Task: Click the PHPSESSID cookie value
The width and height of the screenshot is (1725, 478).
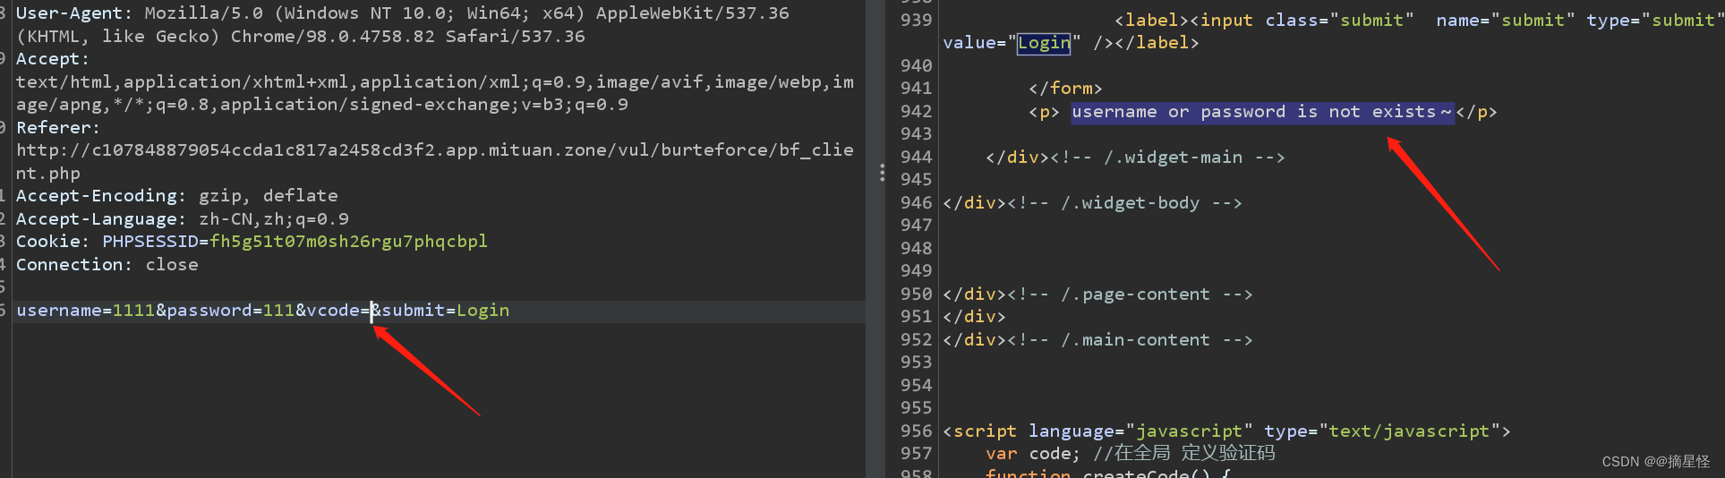Action: tap(349, 242)
